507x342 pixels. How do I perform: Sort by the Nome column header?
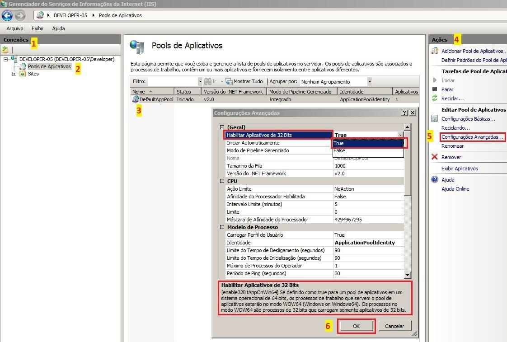(x=152, y=91)
